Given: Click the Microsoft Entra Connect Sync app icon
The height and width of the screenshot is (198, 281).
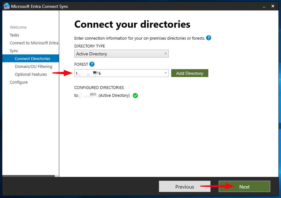Looking at the screenshot, I should click(7, 6).
